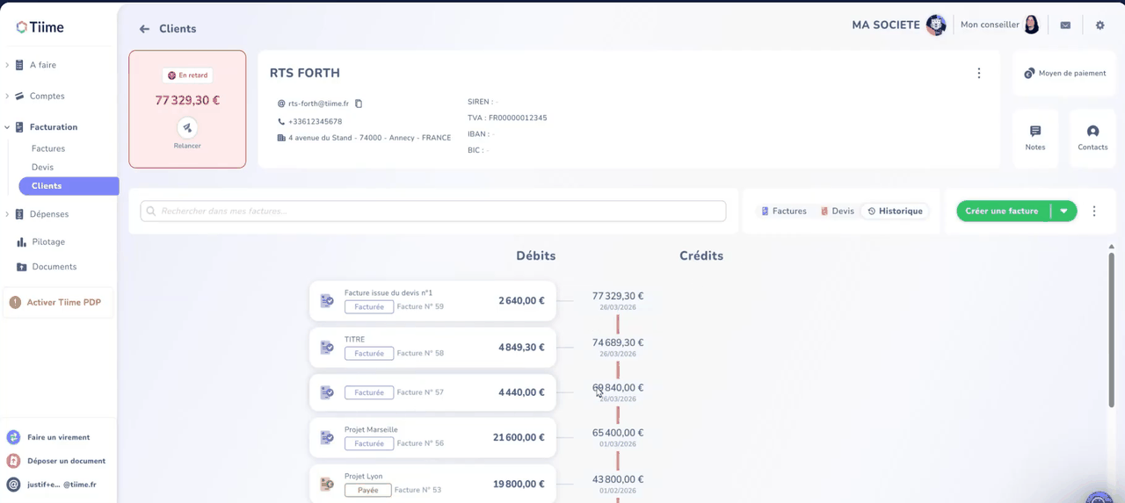Open the Contacts panel
The width and height of the screenshot is (1125, 503).
click(x=1092, y=138)
